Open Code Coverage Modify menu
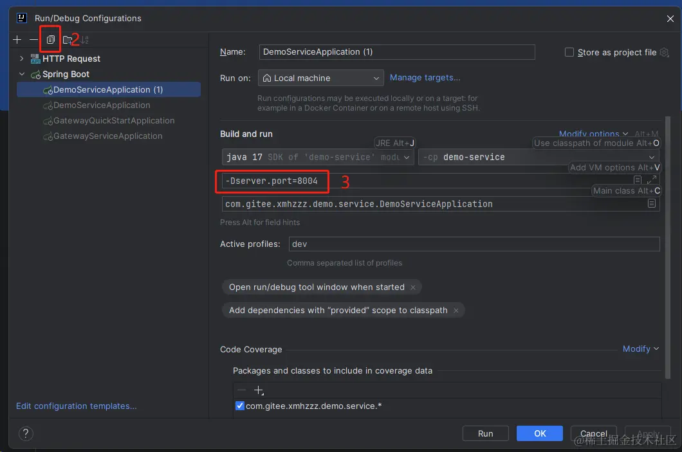682x452 pixels. [641, 349]
